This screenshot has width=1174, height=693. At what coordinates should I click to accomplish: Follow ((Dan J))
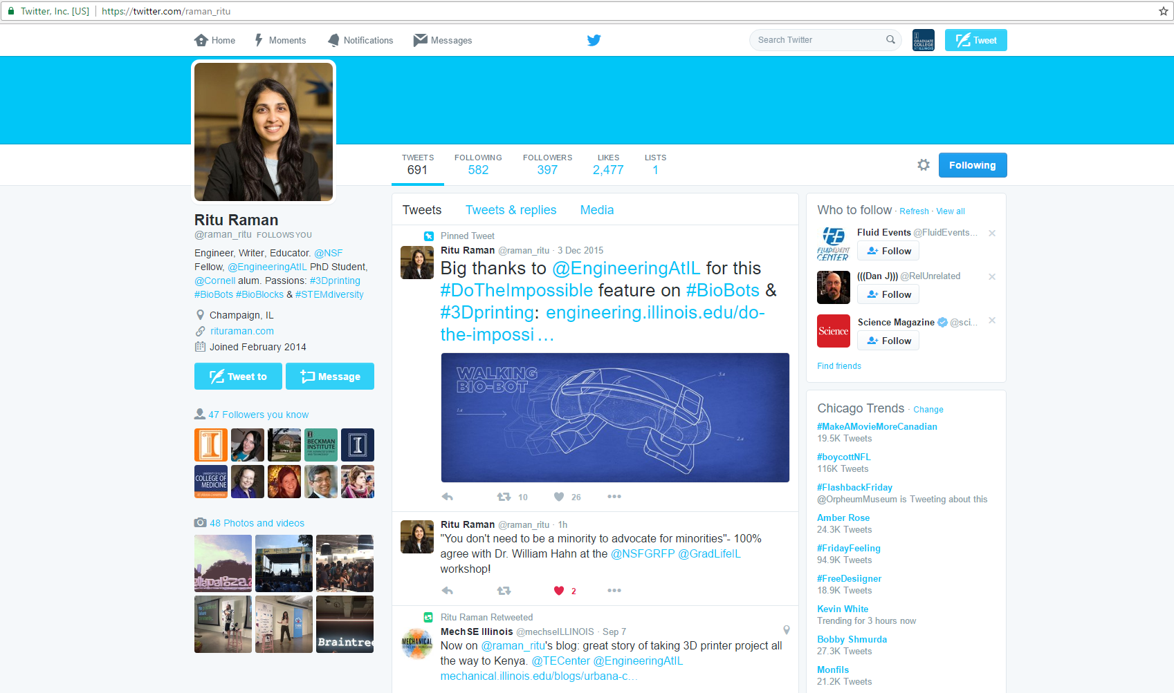coord(888,294)
